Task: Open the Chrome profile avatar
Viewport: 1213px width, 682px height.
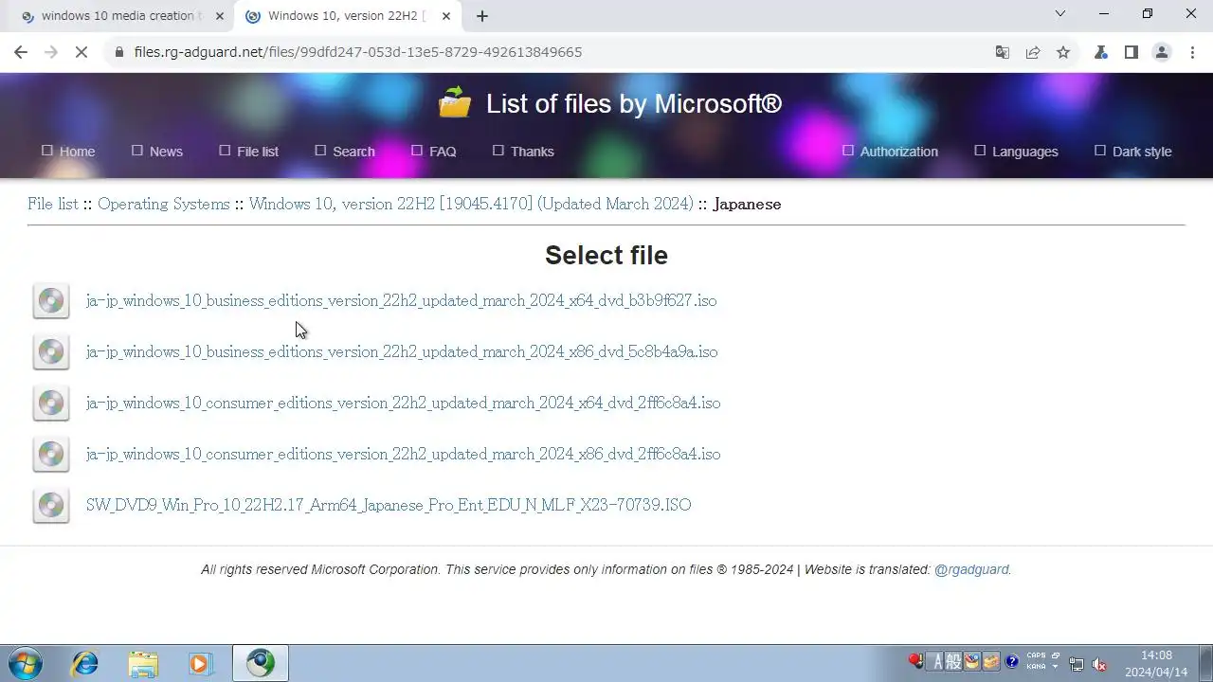Action: click(1162, 52)
